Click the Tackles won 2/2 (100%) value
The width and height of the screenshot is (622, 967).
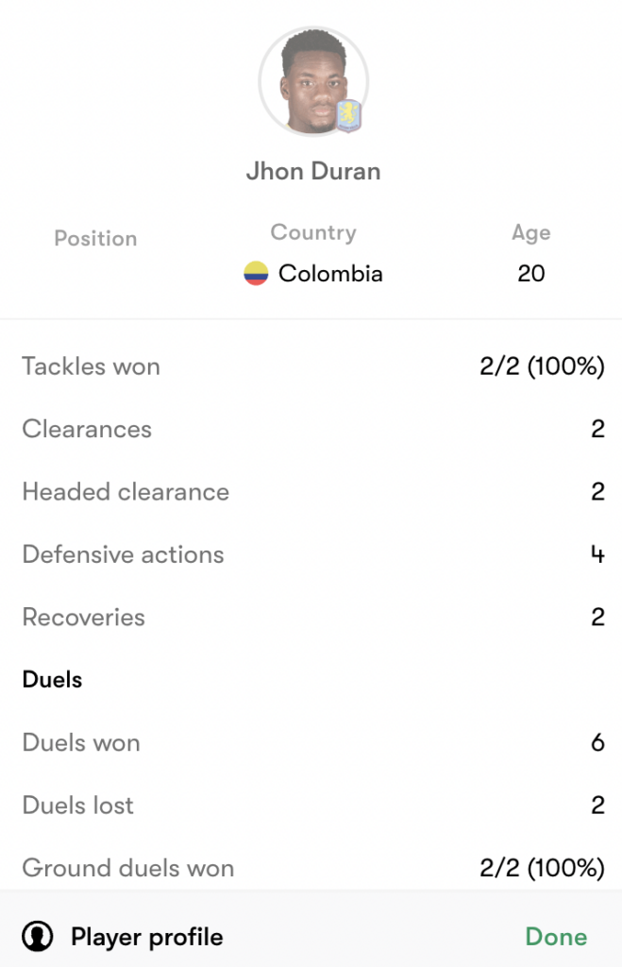click(542, 366)
